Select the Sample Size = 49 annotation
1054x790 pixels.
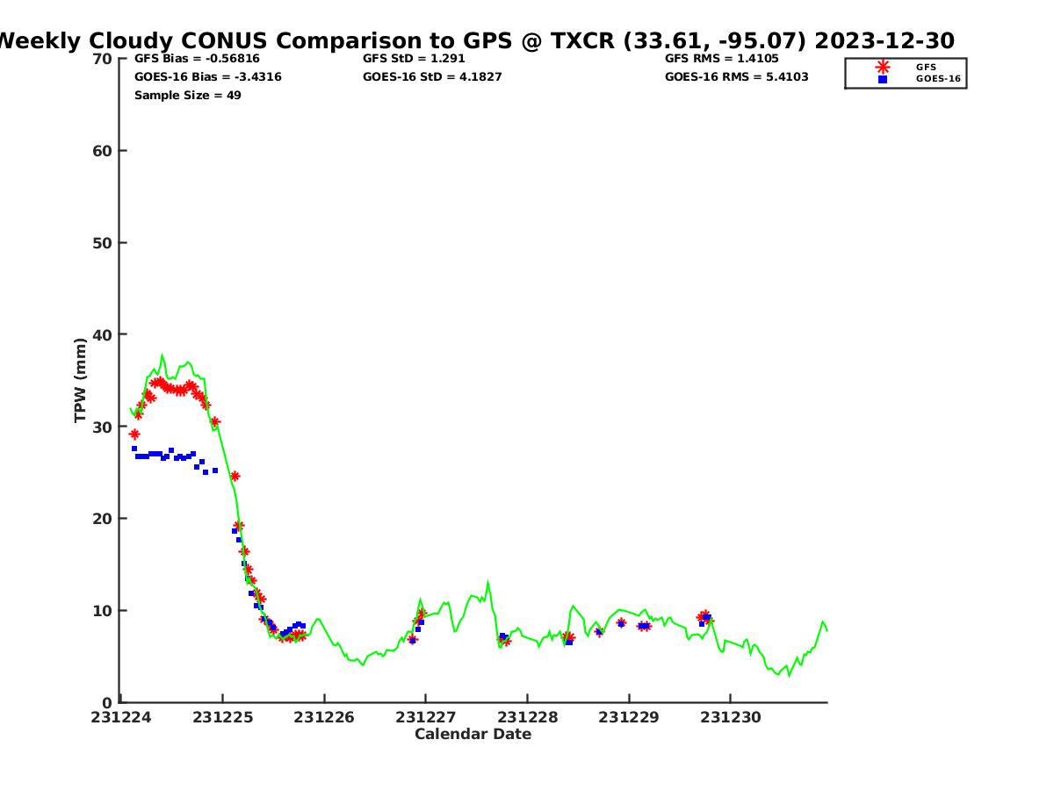pyautogui.click(x=187, y=95)
